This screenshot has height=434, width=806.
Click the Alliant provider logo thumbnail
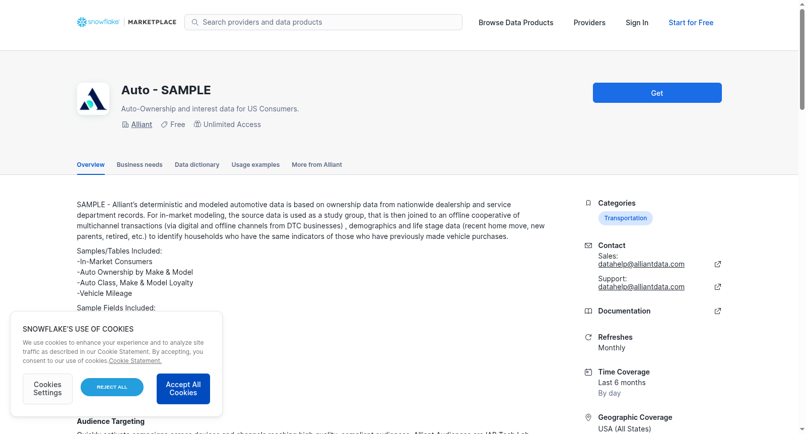pos(93,99)
